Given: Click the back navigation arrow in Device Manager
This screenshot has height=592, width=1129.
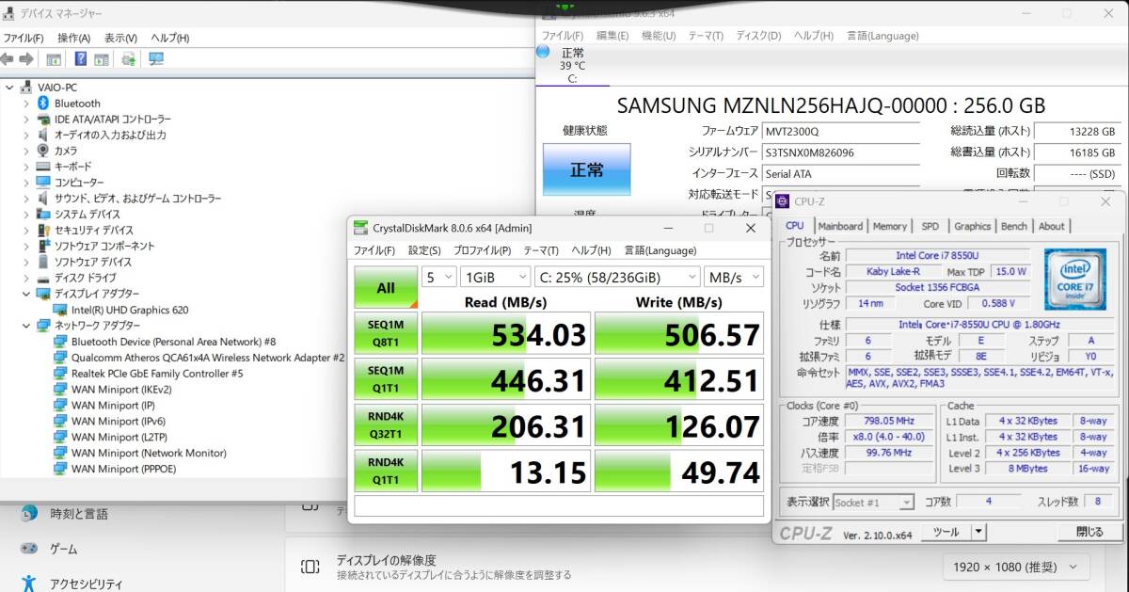Looking at the screenshot, I should click(x=8, y=58).
